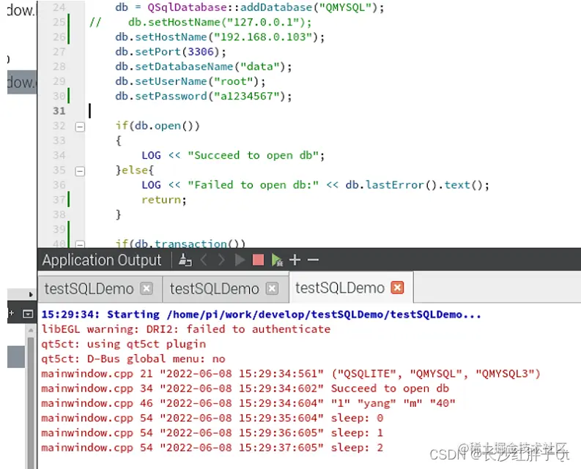Viewport: 581px width, 469px height.
Task: Close the active testSQLDemo tab with red X
Action: [397, 288]
